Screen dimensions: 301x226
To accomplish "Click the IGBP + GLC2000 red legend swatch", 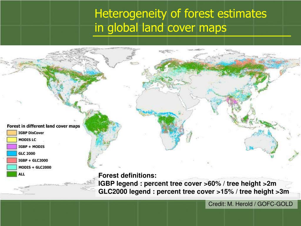I will click(12, 160).
